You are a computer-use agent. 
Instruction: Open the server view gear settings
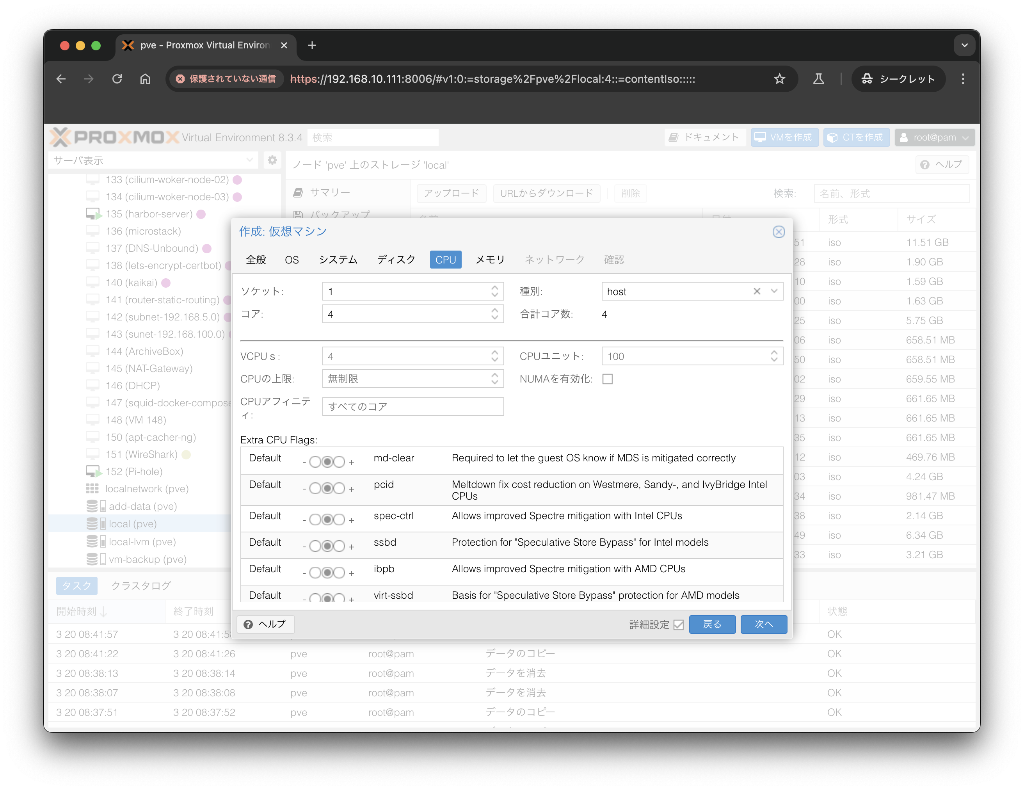click(272, 160)
